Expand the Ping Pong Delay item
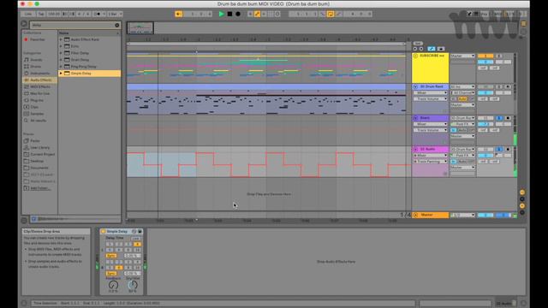Image resolution: width=548 pixels, height=308 pixels. point(61,67)
